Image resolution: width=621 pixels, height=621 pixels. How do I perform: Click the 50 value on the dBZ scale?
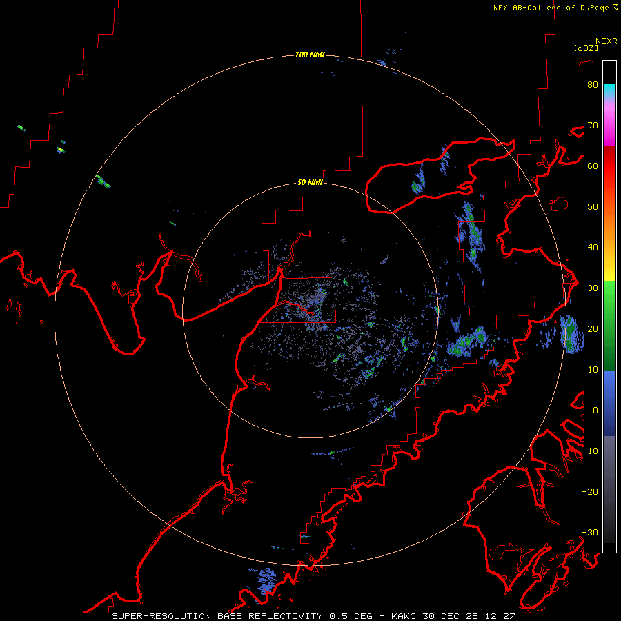(593, 207)
